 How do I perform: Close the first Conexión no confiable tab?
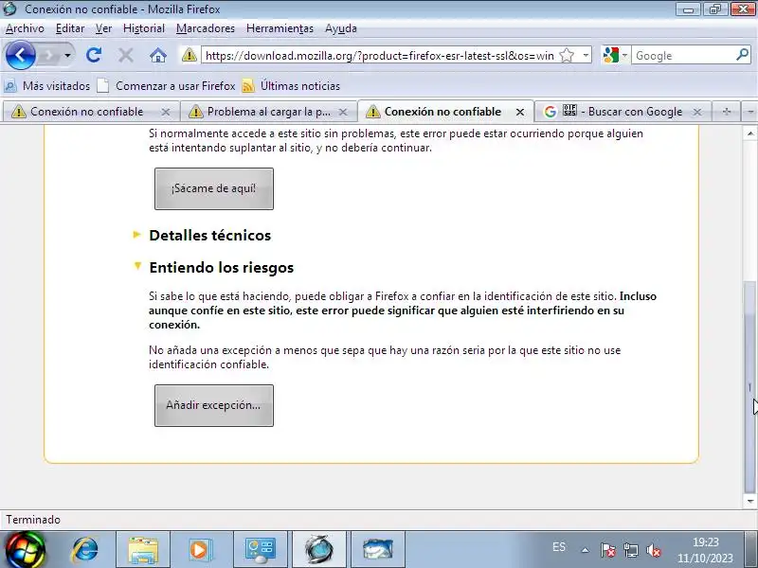[165, 112]
